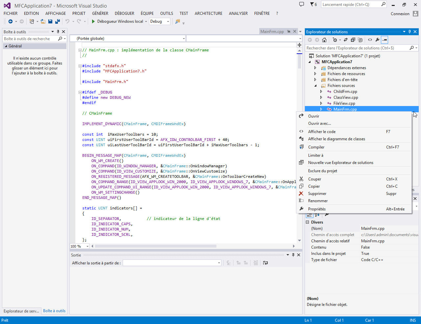421x324 pixels.
Task: Click Collapse All icon in solution explorer
Action: coord(353,40)
